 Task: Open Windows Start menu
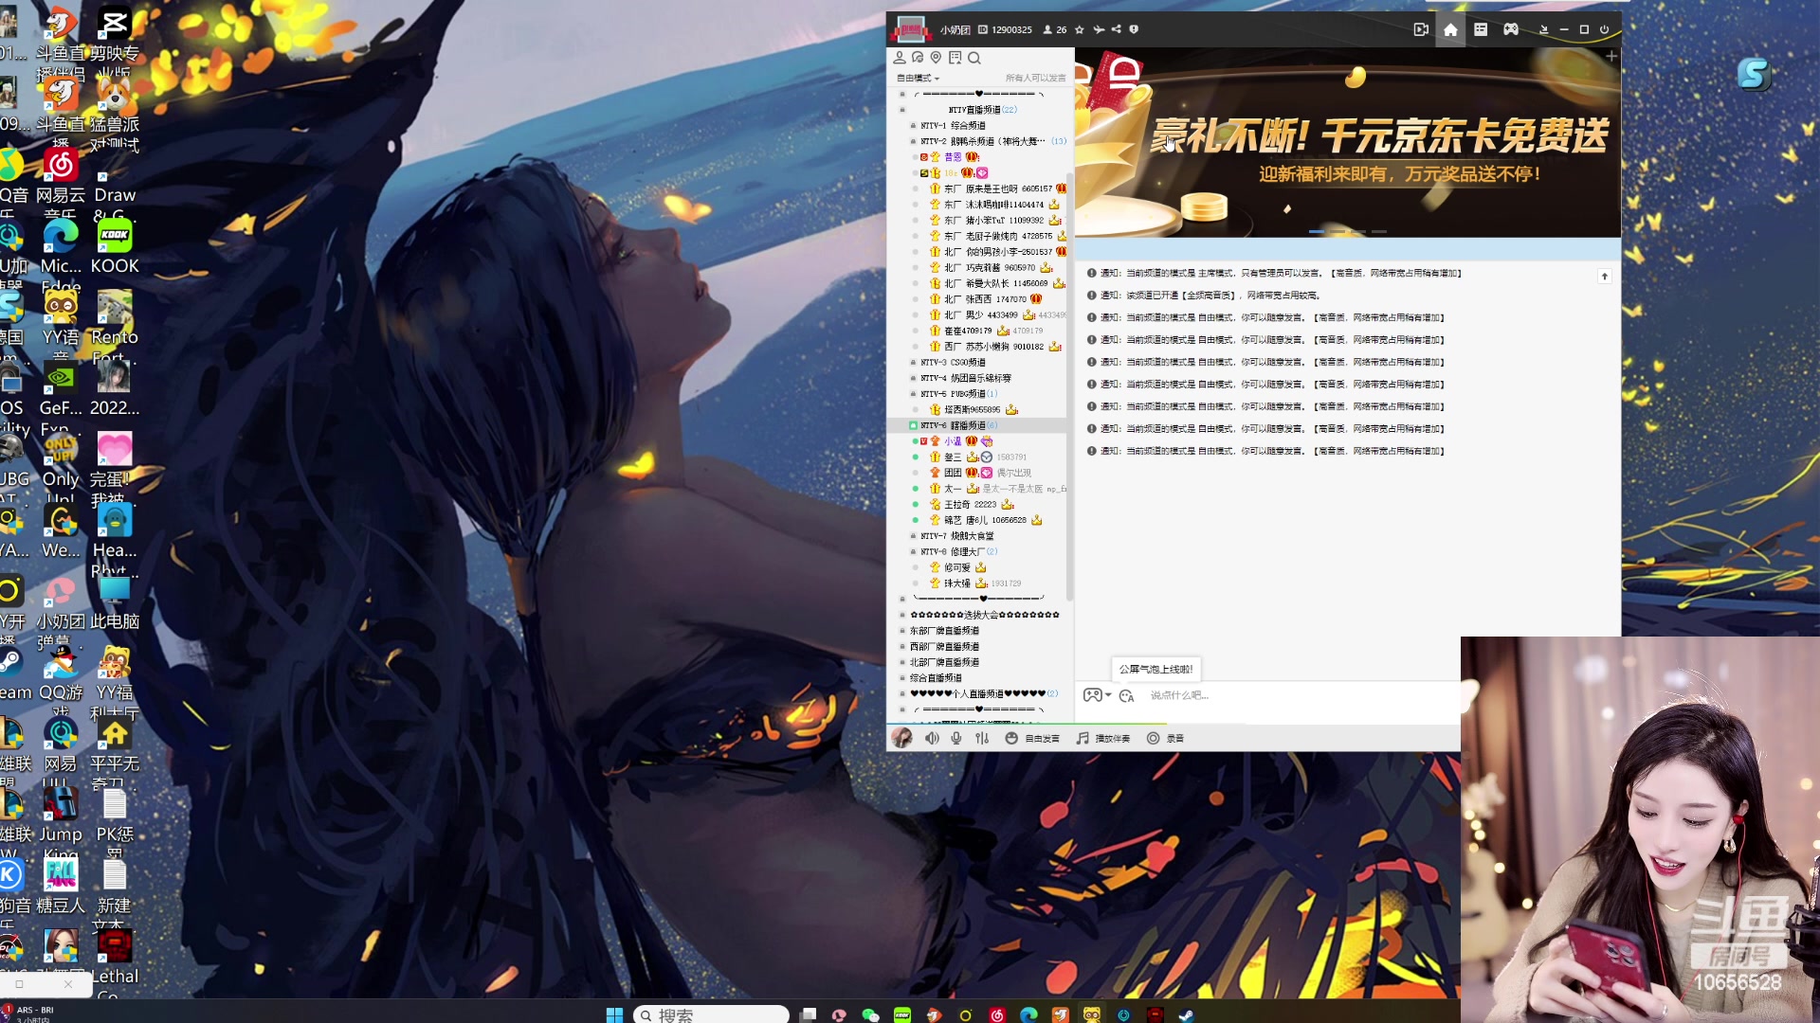(614, 1014)
